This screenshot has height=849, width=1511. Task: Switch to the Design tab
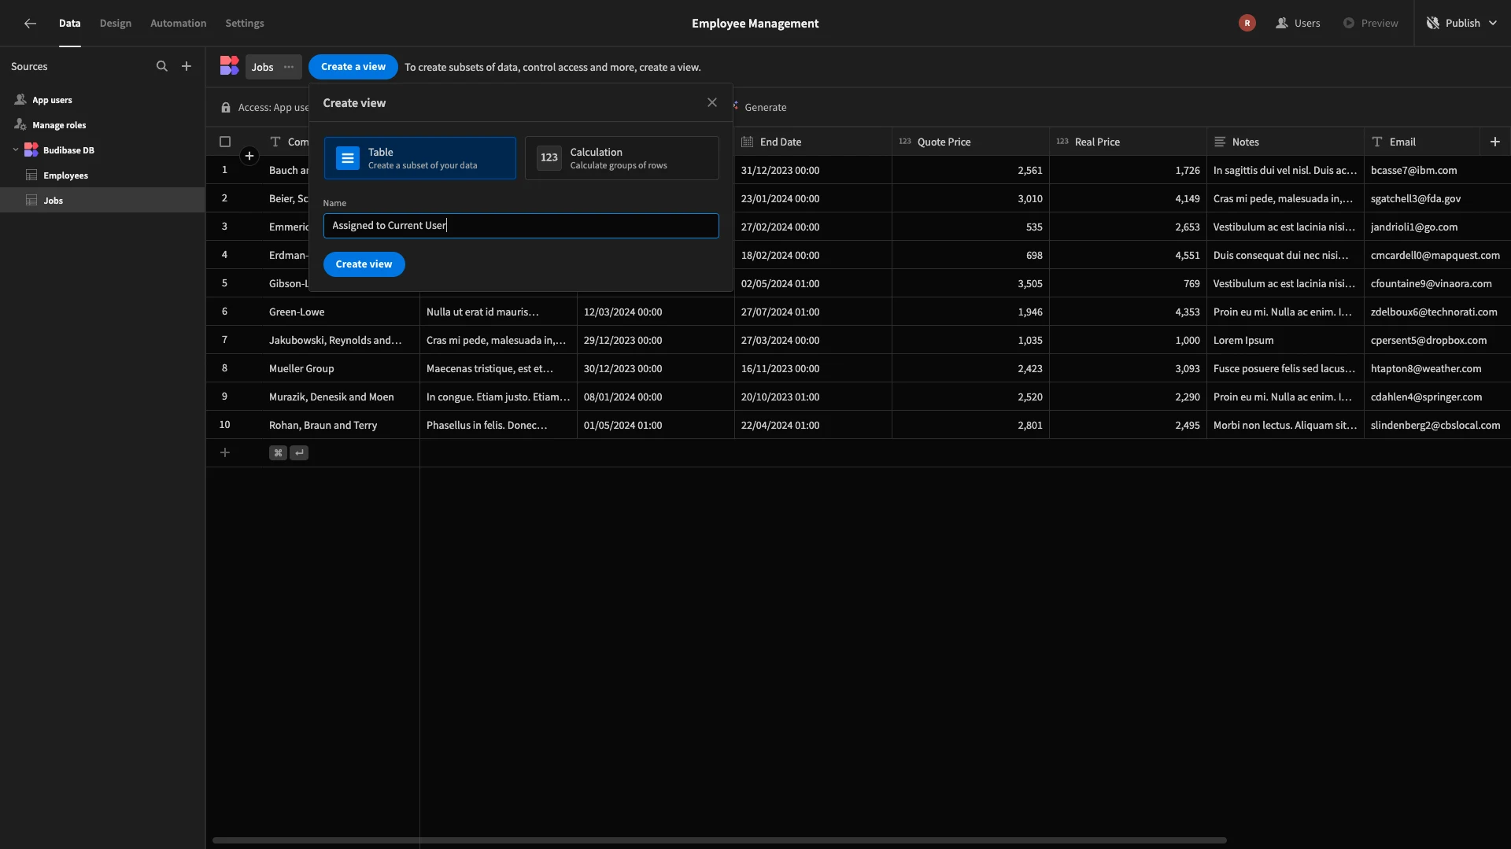(x=116, y=24)
